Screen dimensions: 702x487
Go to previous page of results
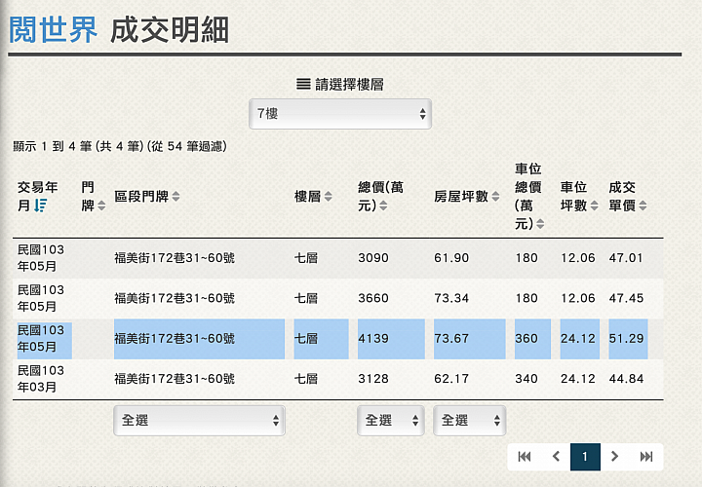click(556, 457)
